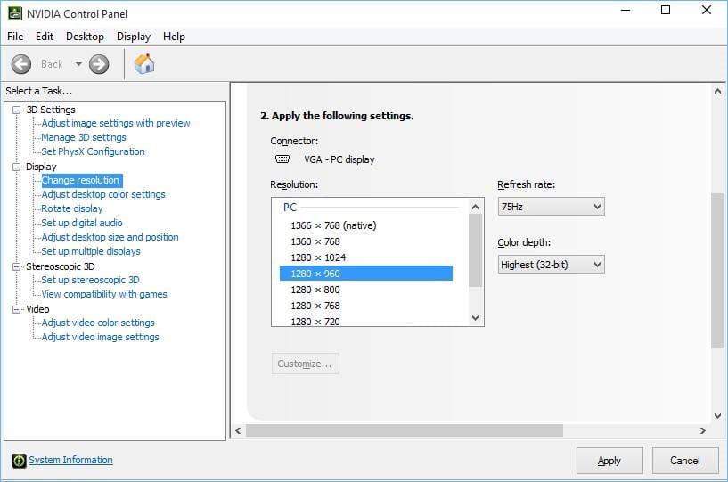Select Adjust desktop color settings
Screen dimensions: 728x482
click(103, 194)
